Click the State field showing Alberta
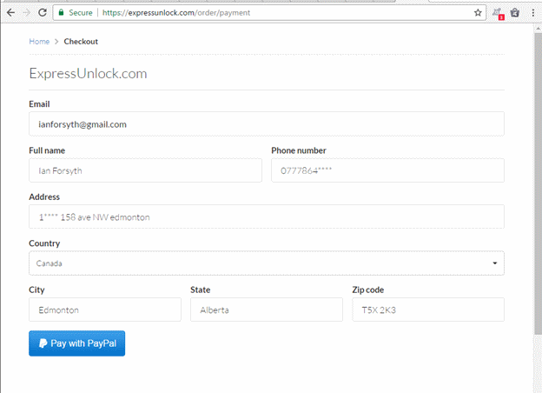 click(267, 310)
